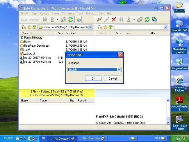This screenshot has width=189, height=142.
Task: Expand the remote path dropdown arrow
Action: point(166,27)
